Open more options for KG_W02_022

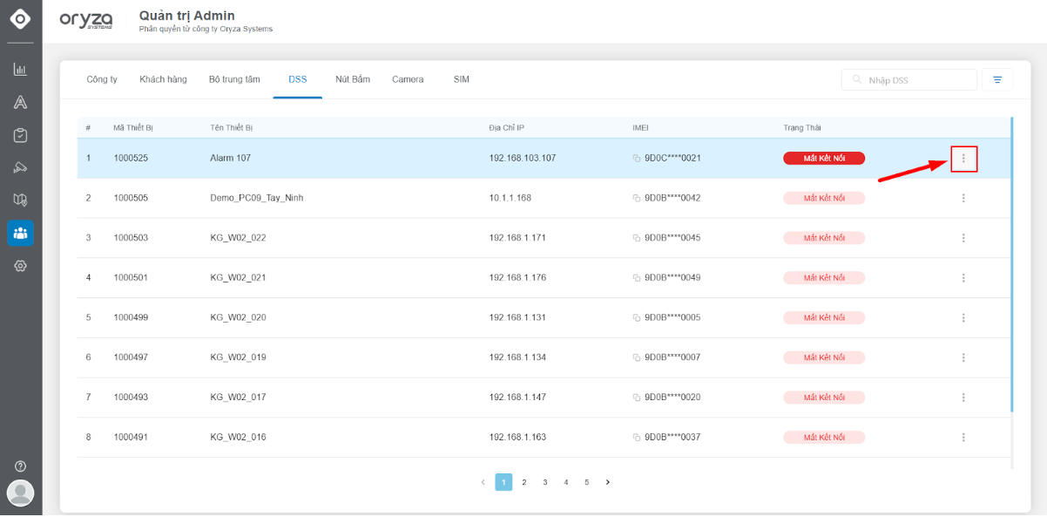tap(963, 238)
